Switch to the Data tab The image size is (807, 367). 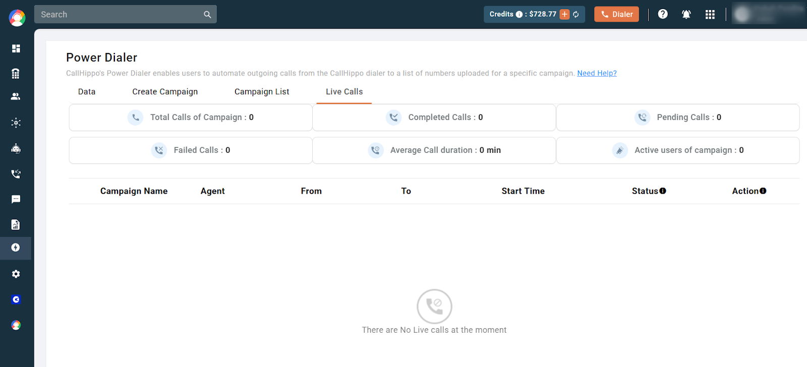click(x=87, y=92)
